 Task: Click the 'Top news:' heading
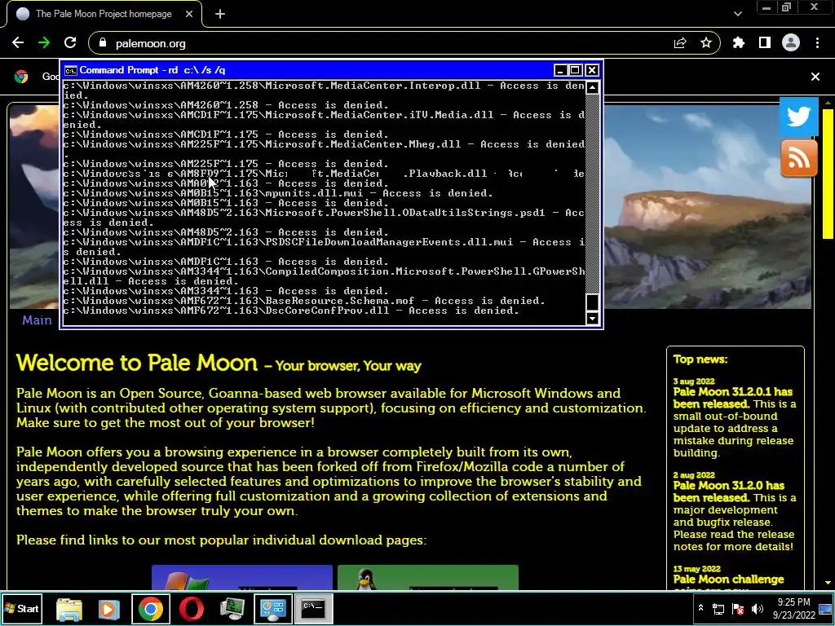[x=700, y=359]
